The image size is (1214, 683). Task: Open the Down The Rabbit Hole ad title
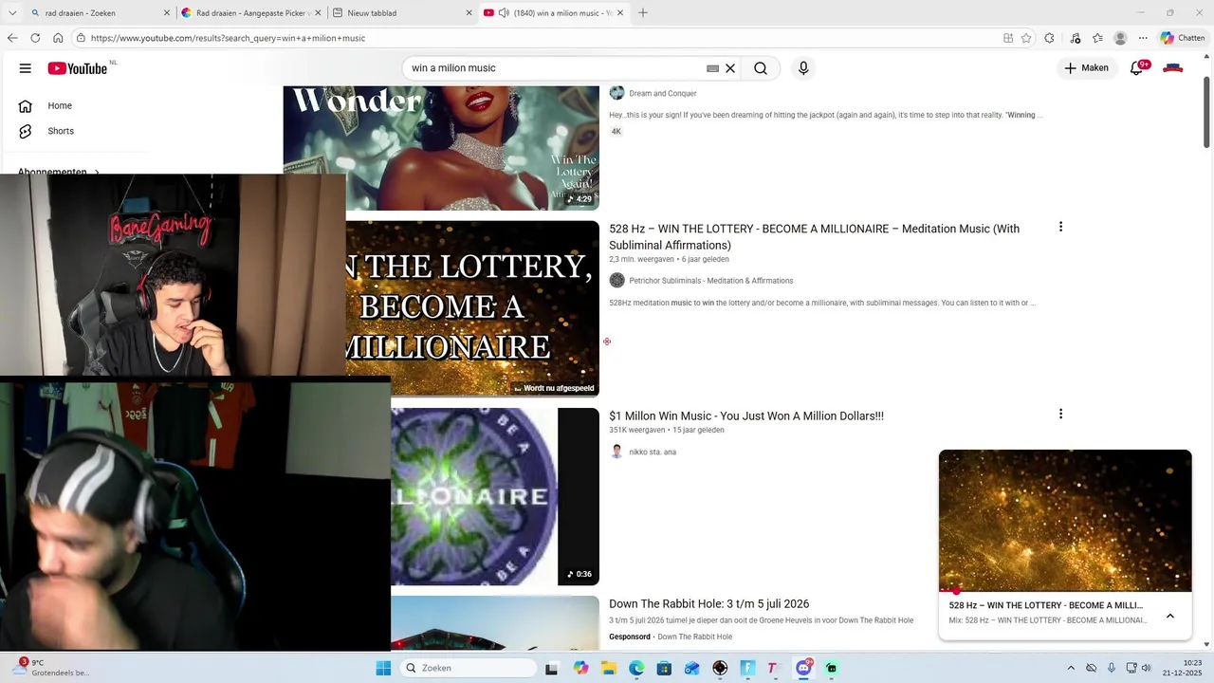point(708,603)
